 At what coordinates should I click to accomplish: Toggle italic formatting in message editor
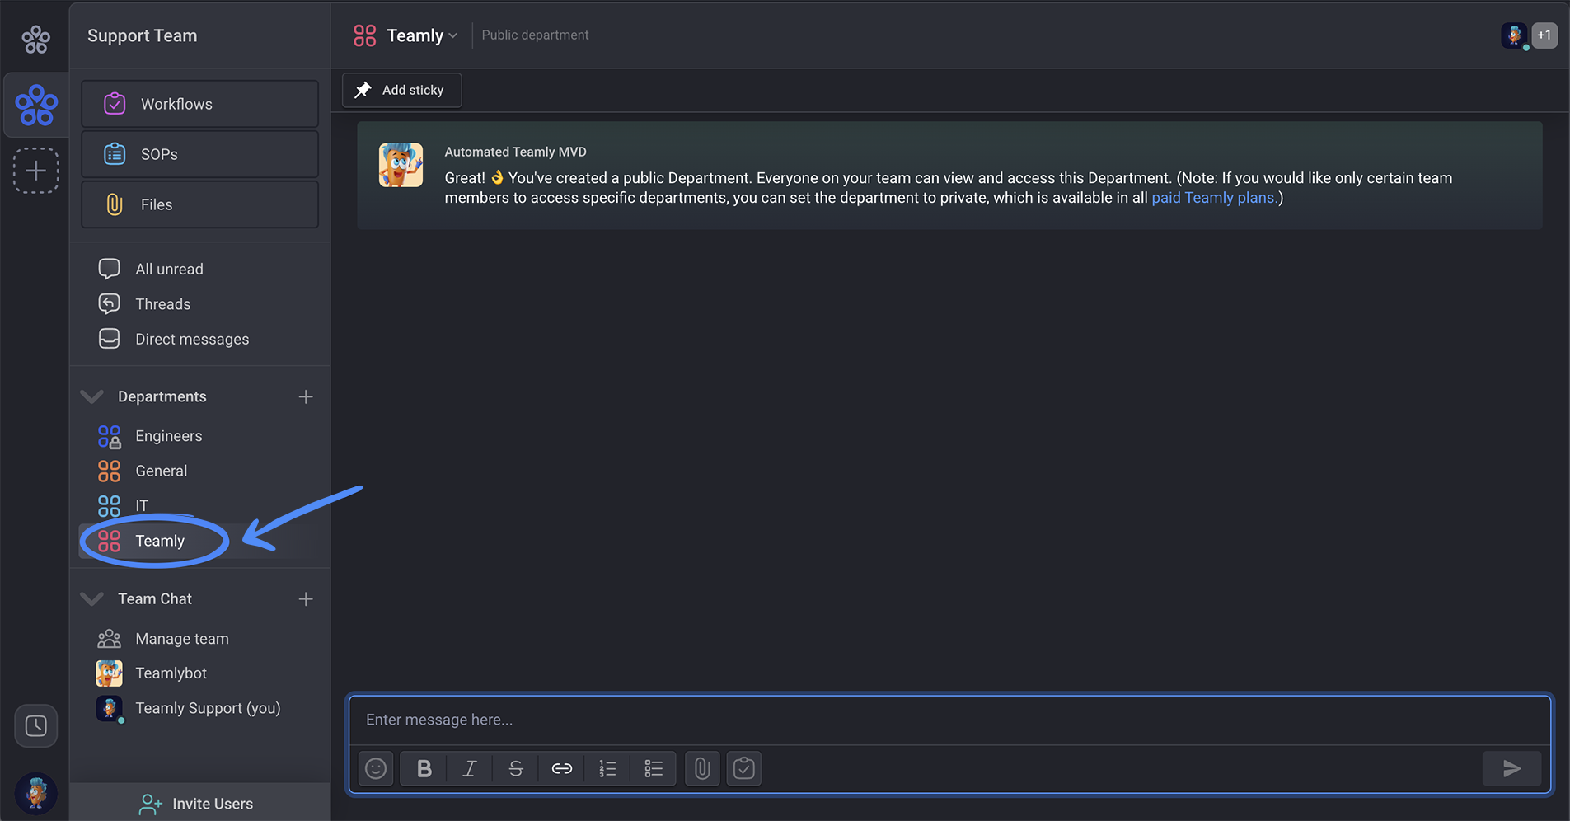470,768
